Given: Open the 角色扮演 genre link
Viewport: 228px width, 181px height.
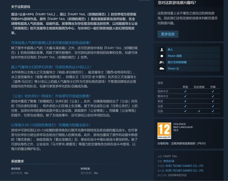Looking at the screenshot, I should 169,161.
